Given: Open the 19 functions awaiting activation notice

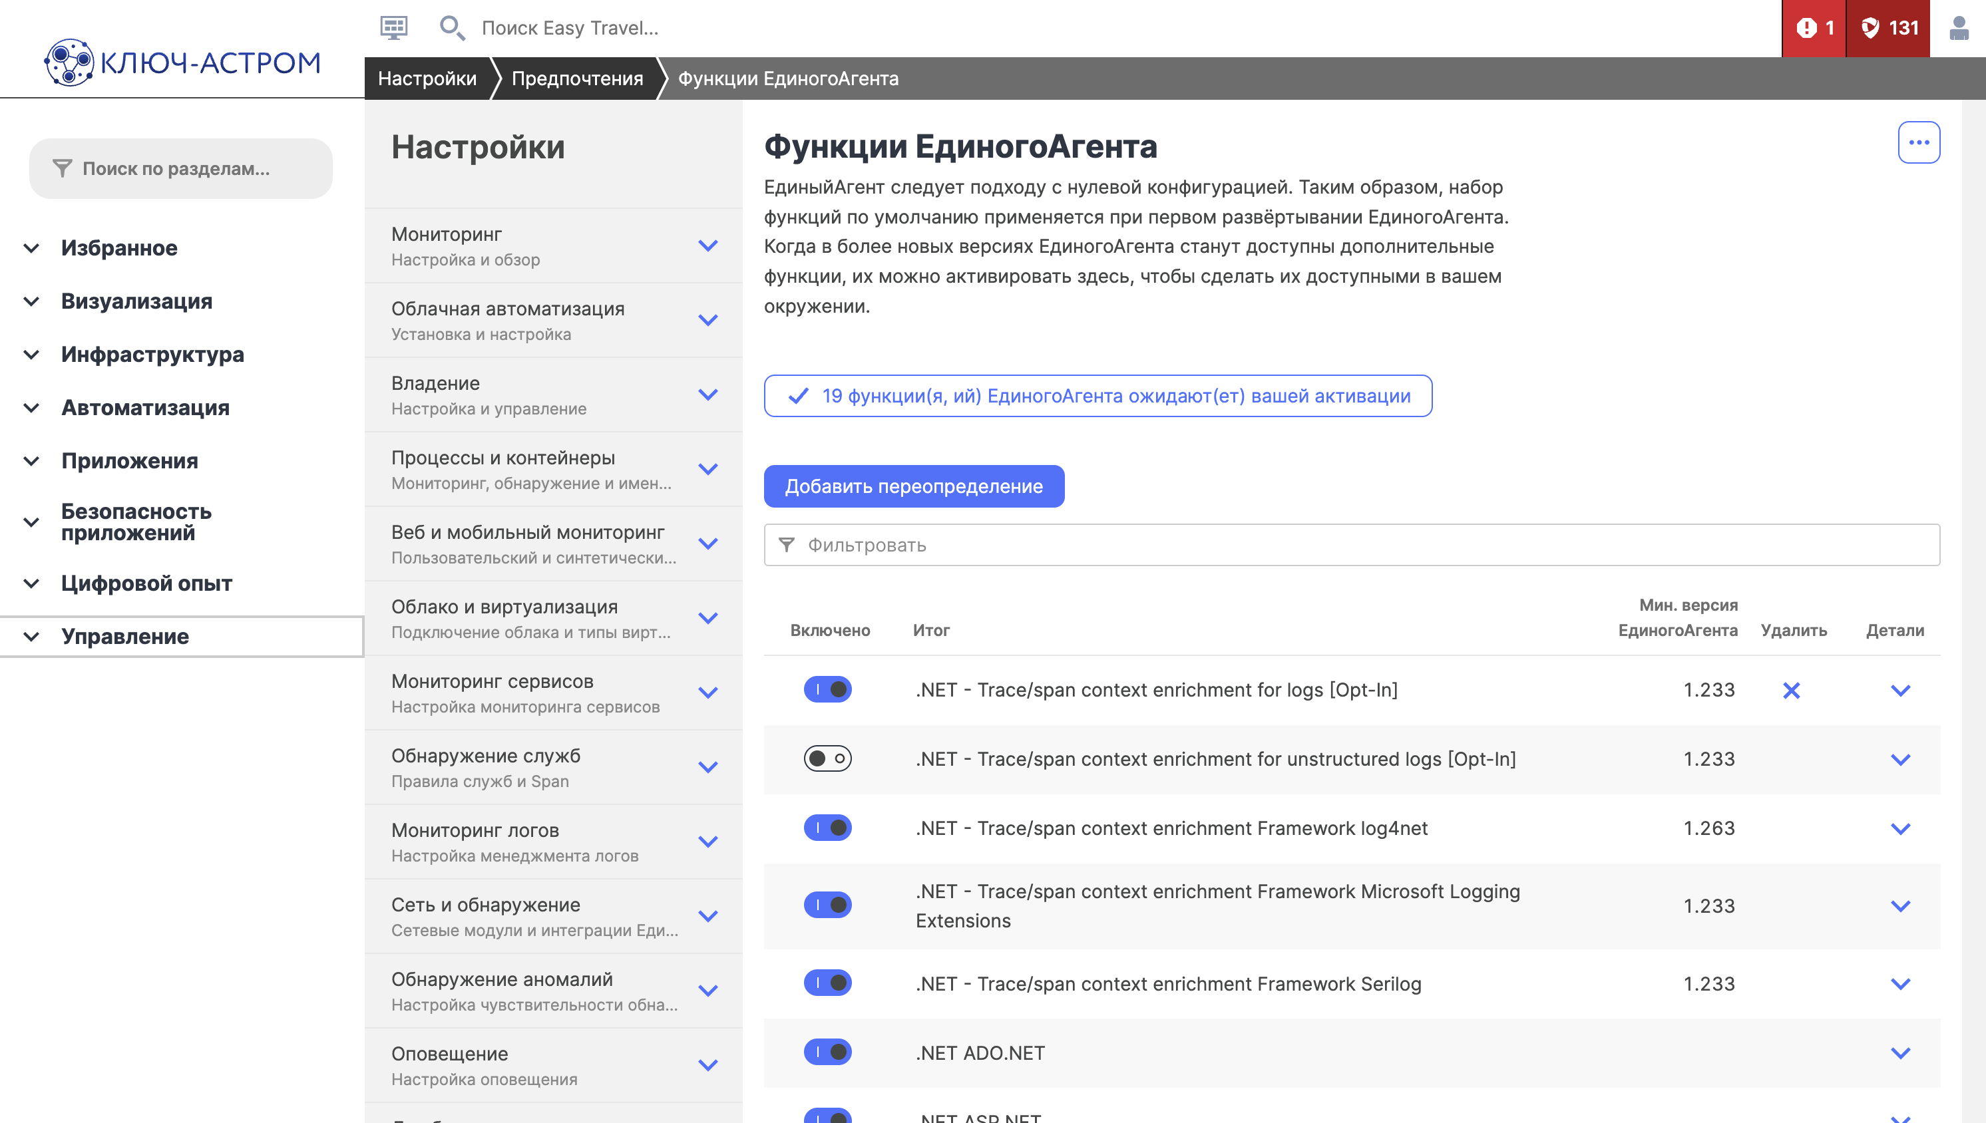Looking at the screenshot, I should (1097, 396).
